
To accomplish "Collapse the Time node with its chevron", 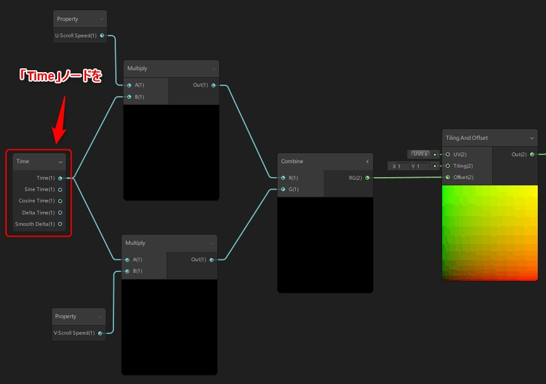I will (61, 162).
